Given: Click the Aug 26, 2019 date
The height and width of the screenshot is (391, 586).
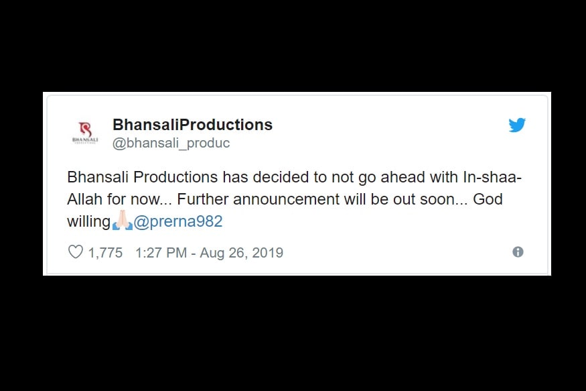Looking at the screenshot, I should coord(241,253).
